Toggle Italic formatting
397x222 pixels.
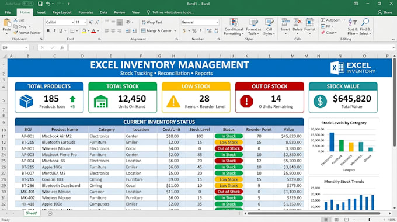(54, 30)
